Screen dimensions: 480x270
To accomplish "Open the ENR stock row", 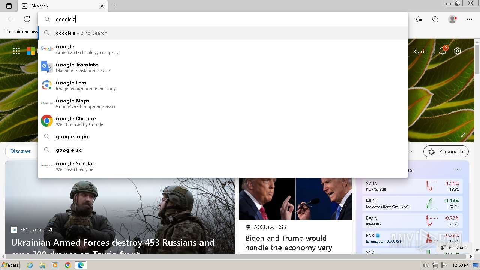I will [412, 238].
